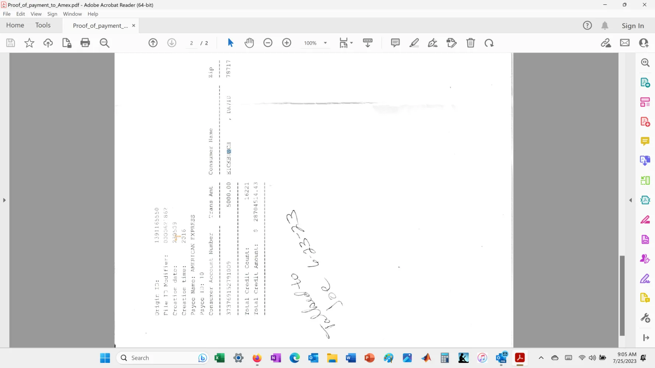
Task: Click the page number input field
Action: (192, 43)
